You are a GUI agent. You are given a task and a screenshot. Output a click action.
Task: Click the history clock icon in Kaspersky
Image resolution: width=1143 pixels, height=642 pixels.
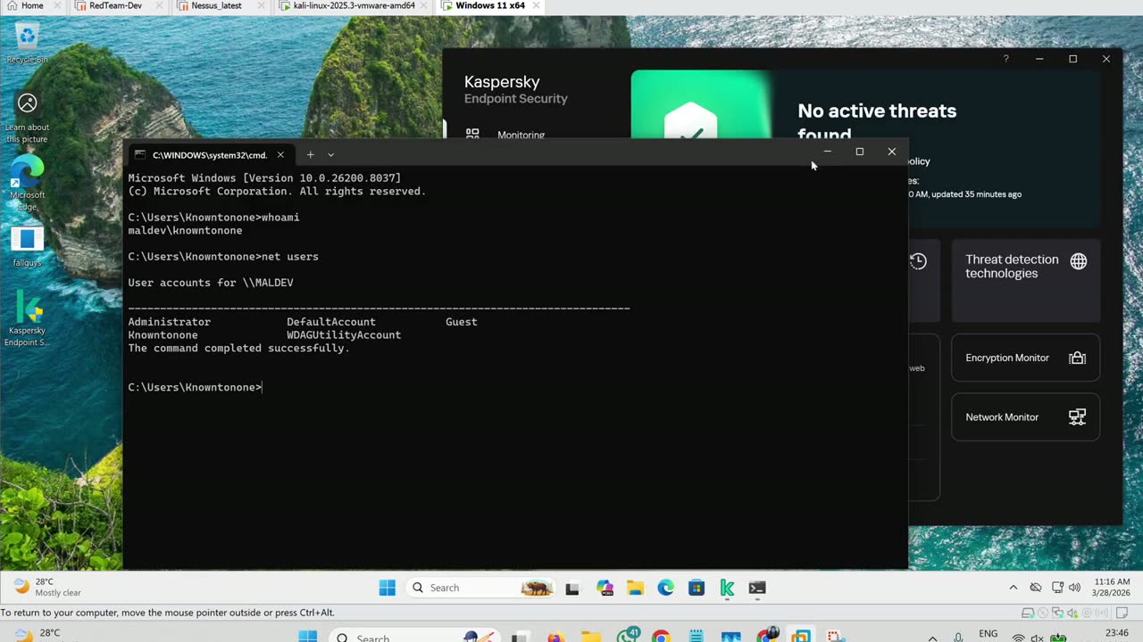(x=918, y=261)
